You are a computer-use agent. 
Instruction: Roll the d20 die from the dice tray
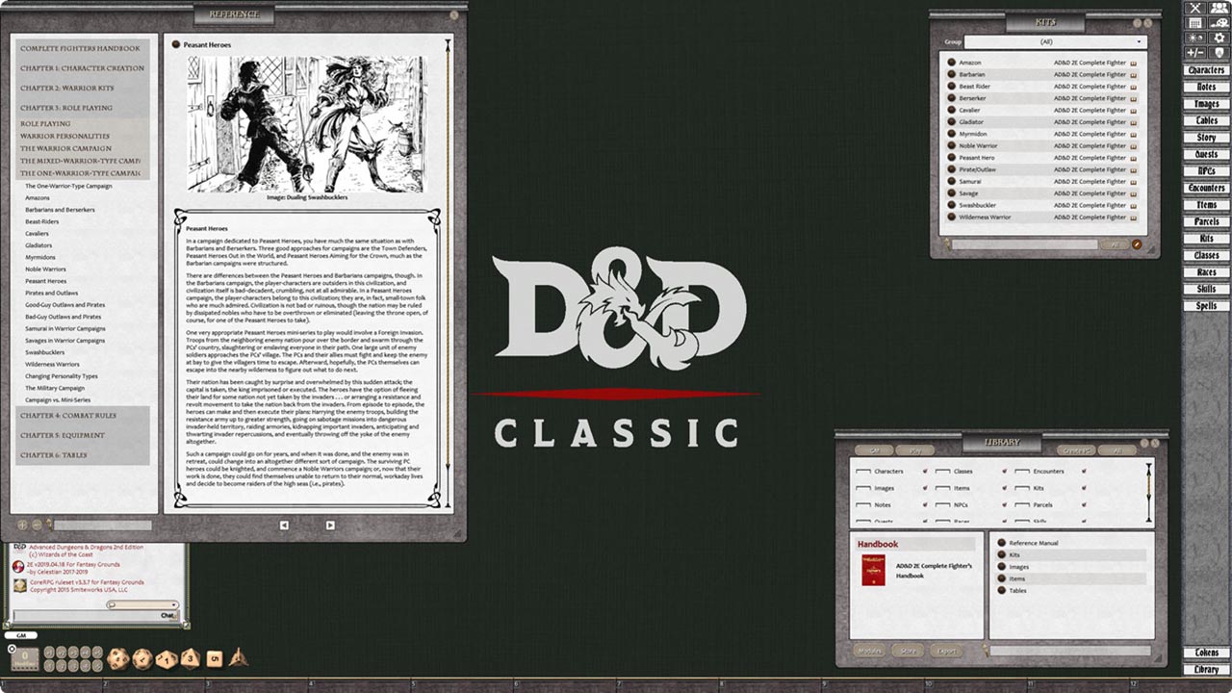point(117,658)
